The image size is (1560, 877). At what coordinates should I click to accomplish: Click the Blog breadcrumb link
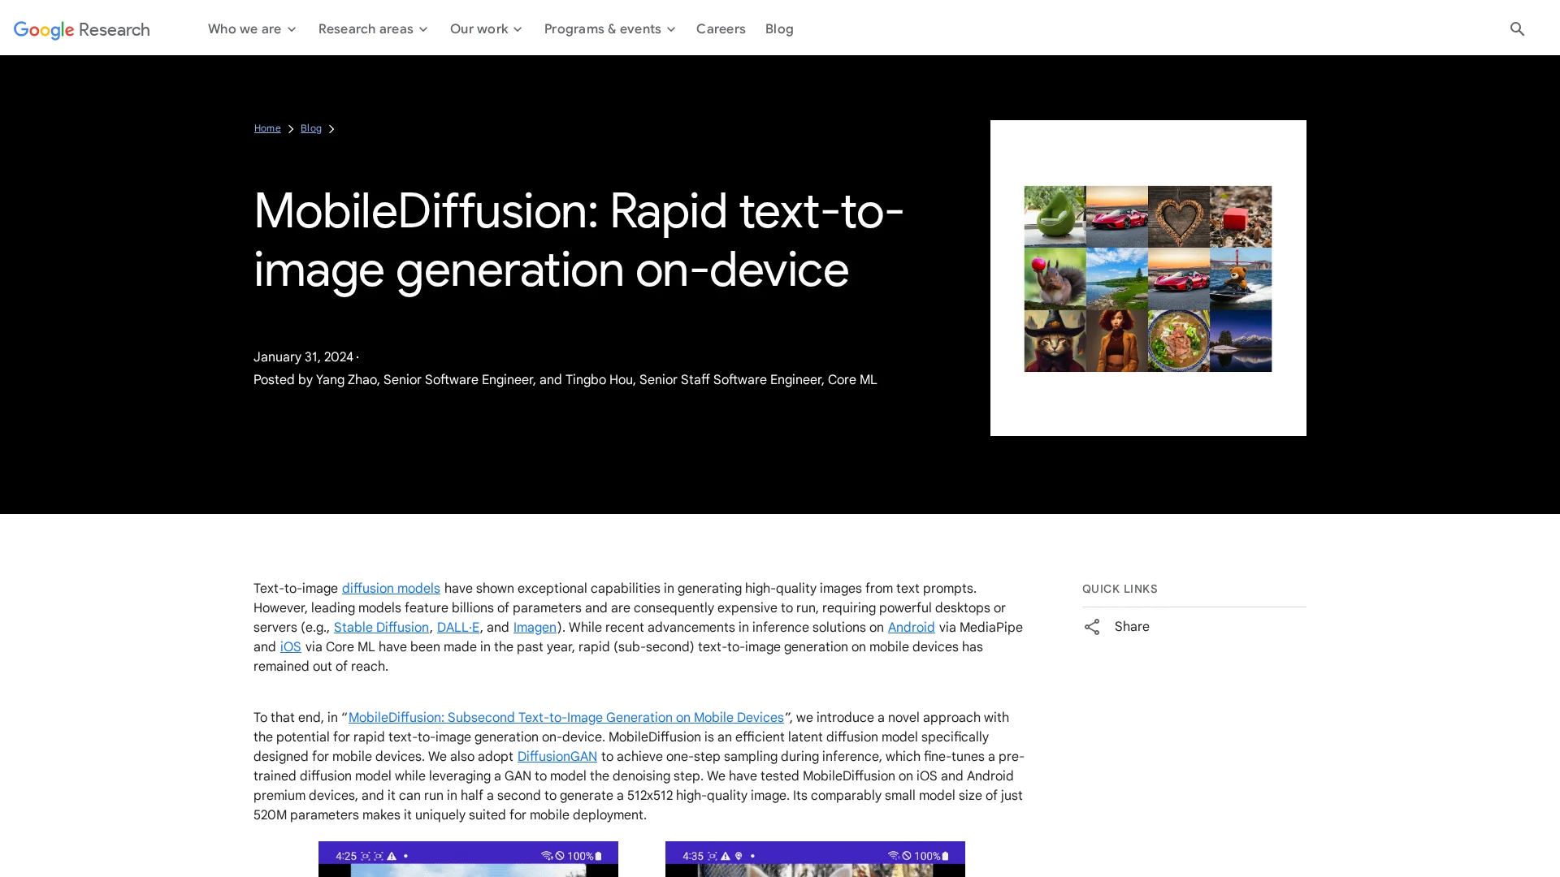point(311,128)
